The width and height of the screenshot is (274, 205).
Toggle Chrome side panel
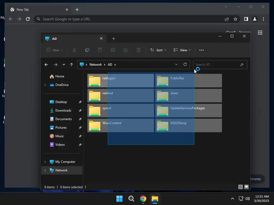pos(246,19)
